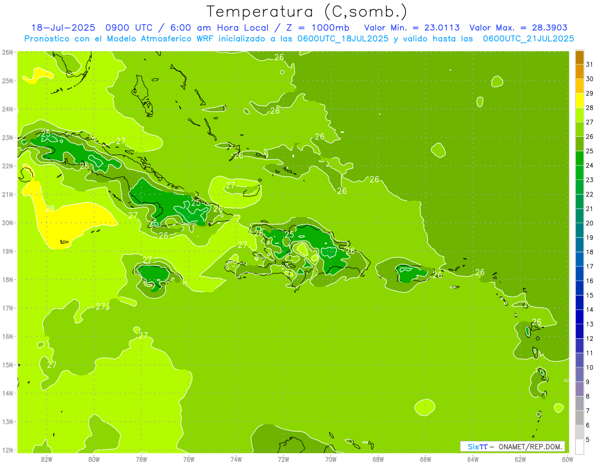Viewport: 603px width, 466px height.
Task: Click the "70W" longitude axis label
Action: tap(331, 458)
